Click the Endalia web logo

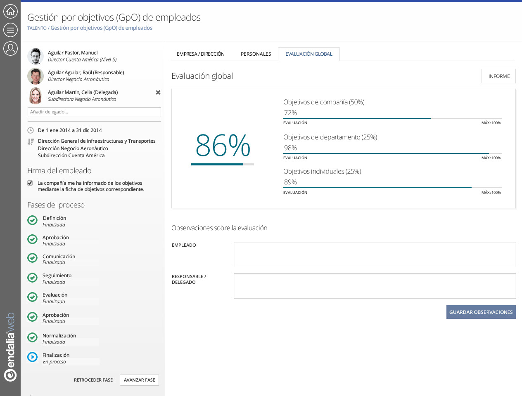coord(10,346)
